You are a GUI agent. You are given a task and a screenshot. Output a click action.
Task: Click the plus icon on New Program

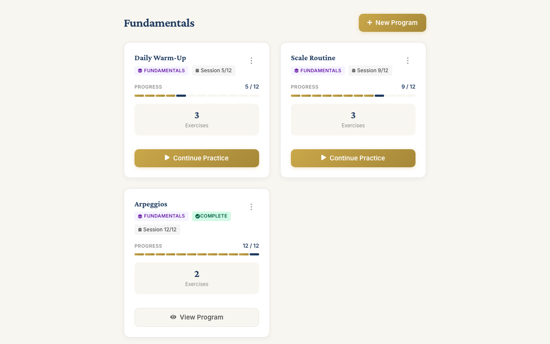click(x=370, y=23)
